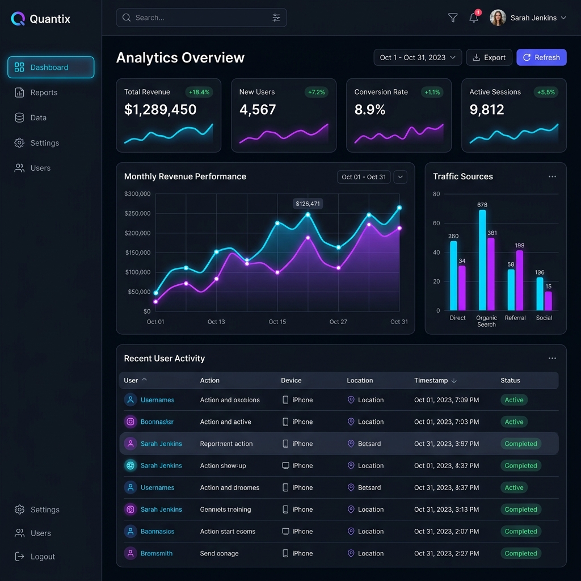Click the 8.9% Conversion Rate value

coord(370,110)
